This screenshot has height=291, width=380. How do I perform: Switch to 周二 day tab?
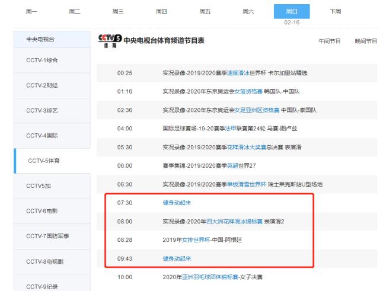click(x=75, y=11)
